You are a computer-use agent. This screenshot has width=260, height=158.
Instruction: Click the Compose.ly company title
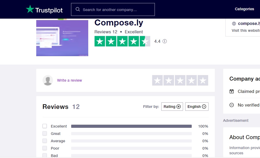(119, 23)
